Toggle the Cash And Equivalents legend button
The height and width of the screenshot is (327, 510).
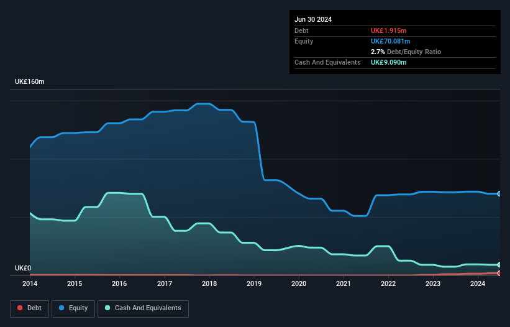(x=143, y=308)
